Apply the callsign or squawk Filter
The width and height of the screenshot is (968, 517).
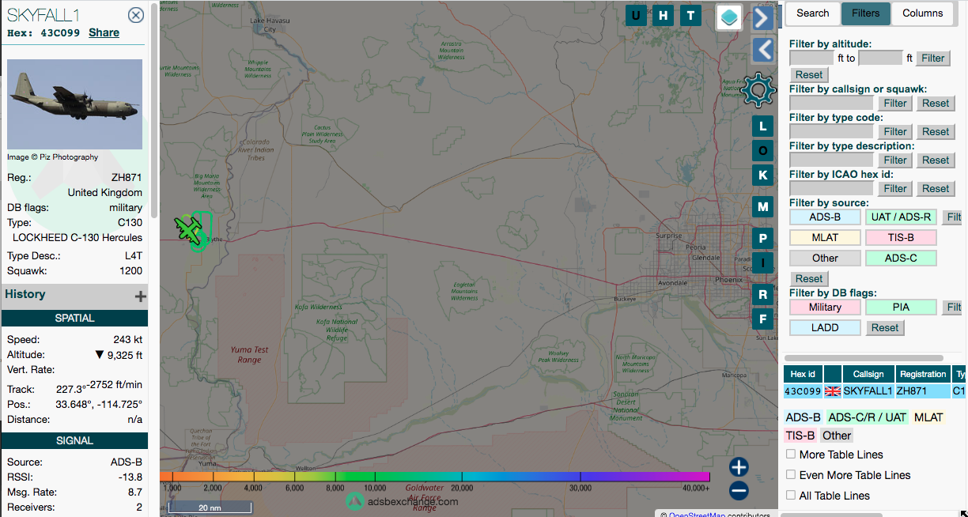coord(895,103)
